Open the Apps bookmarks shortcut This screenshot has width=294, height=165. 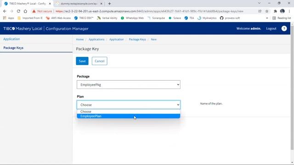tap(9, 18)
